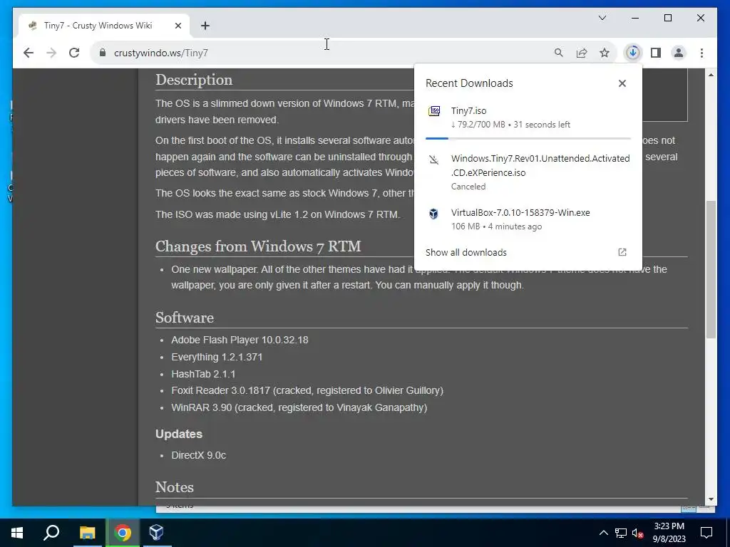
Task: Click the HashTab 2.1.1 list item
Action: 203,374
